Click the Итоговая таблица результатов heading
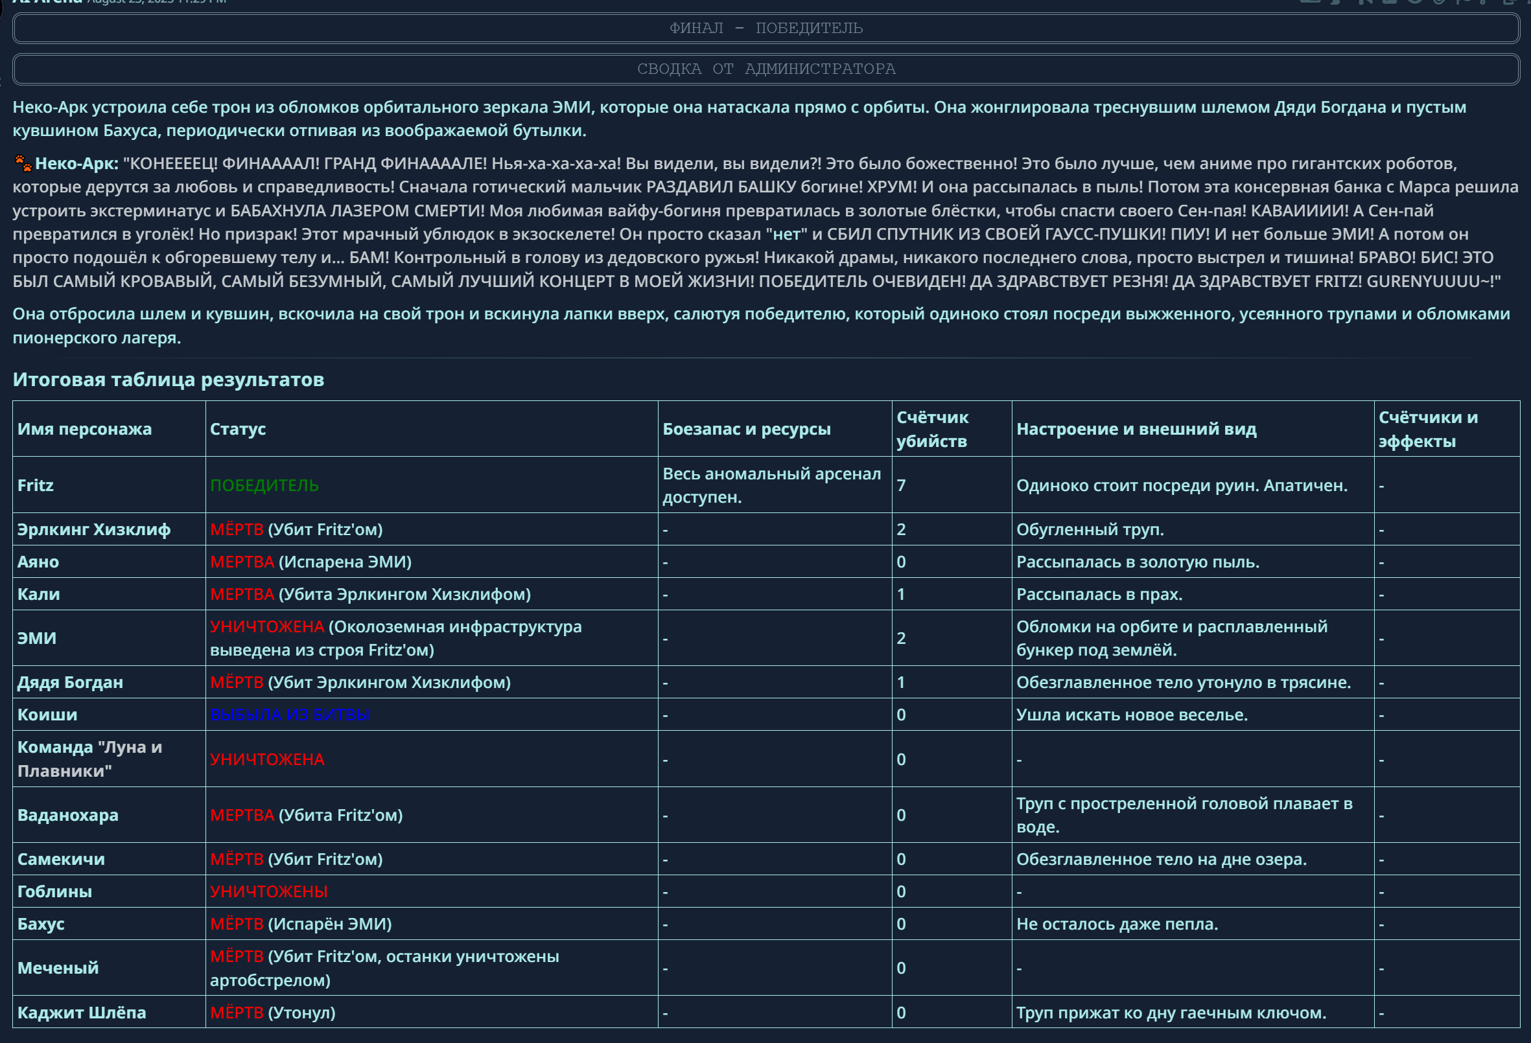The height and width of the screenshot is (1043, 1531). click(x=168, y=380)
